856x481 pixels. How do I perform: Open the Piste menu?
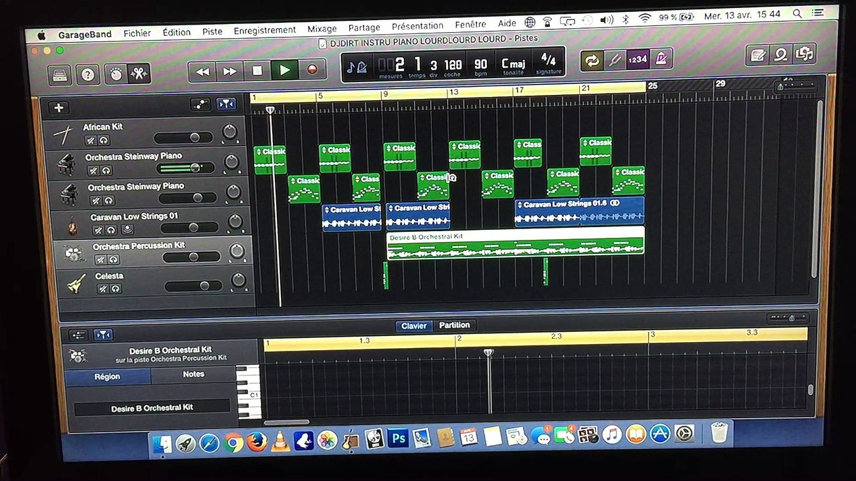pos(212,31)
